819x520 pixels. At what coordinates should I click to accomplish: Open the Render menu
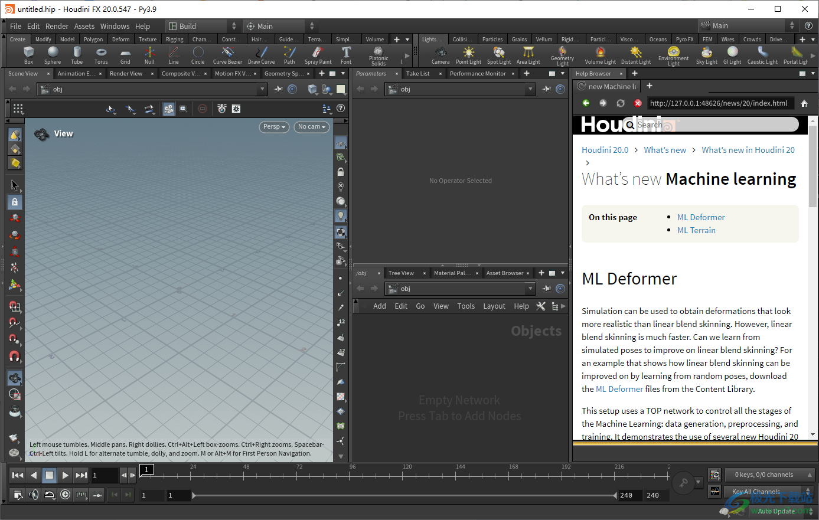[57, 26]
